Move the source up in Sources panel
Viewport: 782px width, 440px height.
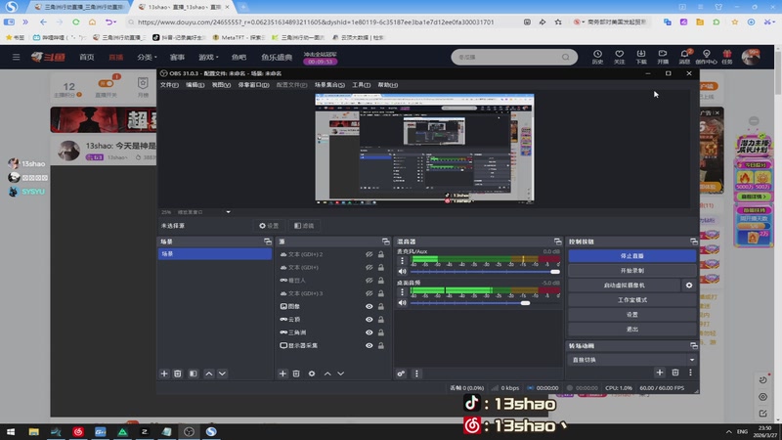pyautogui.click(x=327, y=374)
